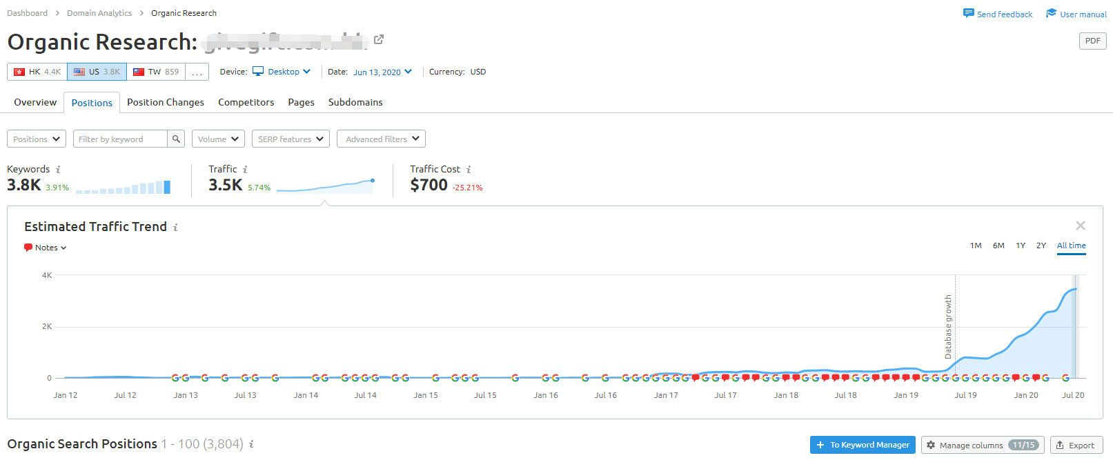Click the search magnifier in keyword filter
This screenshot has height=460, width=1113.
177,139
